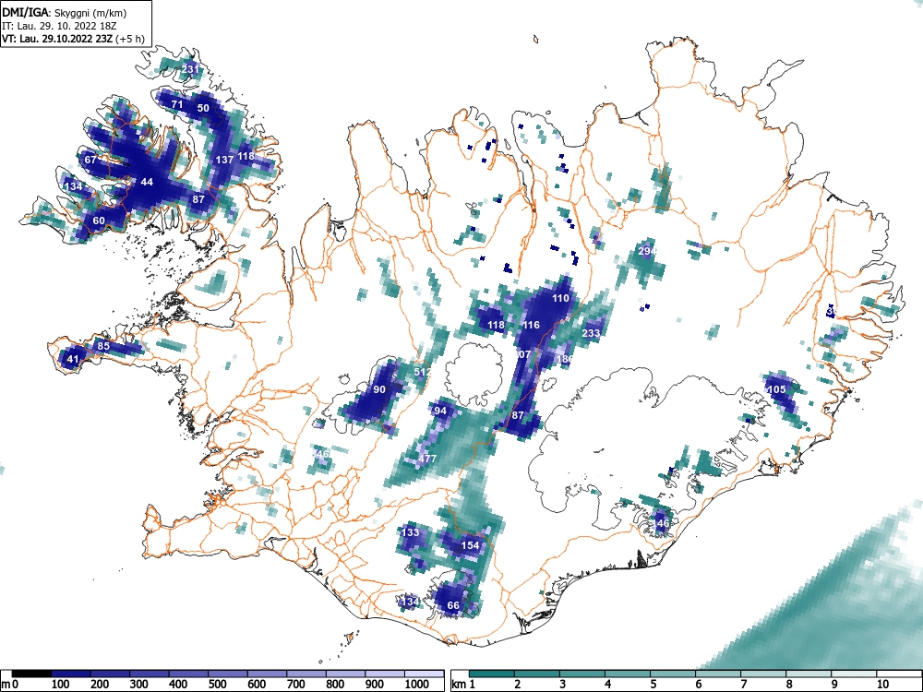
Task: Choose the dark teal 1–2 km legend swatch
Action: point(492,674)
